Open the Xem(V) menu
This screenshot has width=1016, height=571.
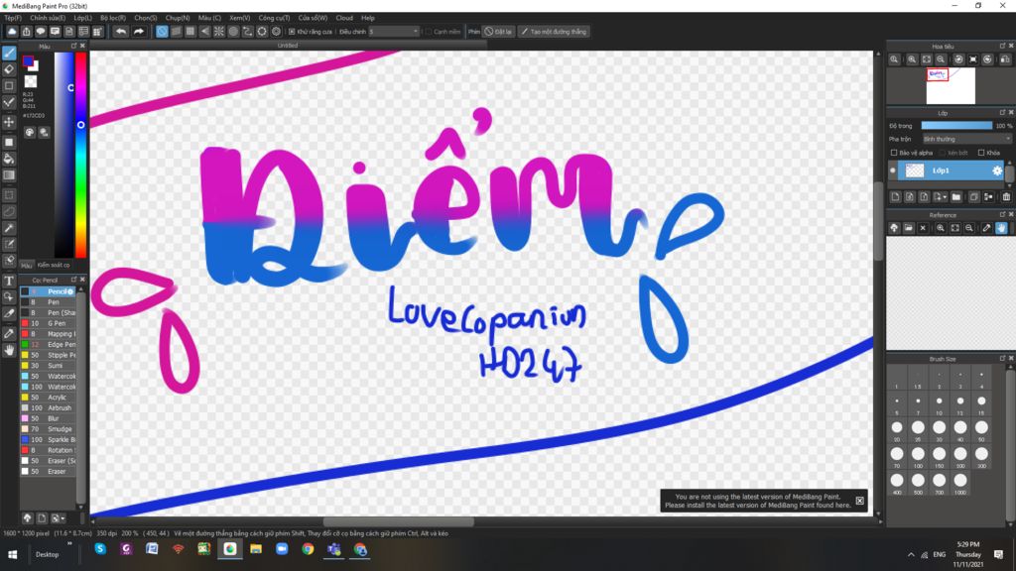[x=240, y=18]
